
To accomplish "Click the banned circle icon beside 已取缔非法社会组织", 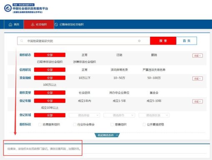I will click(x=56, y=25).
